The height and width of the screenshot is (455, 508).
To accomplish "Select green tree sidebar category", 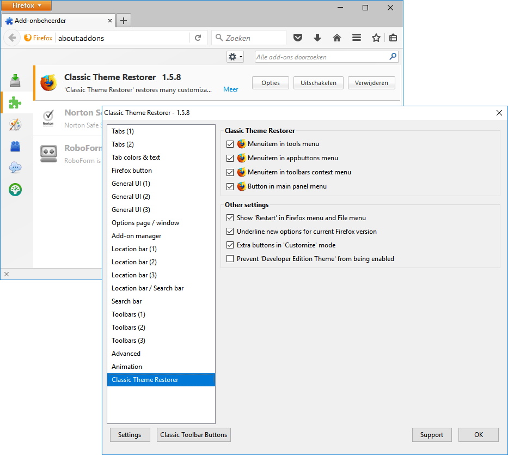I will [x=15, y=190].
